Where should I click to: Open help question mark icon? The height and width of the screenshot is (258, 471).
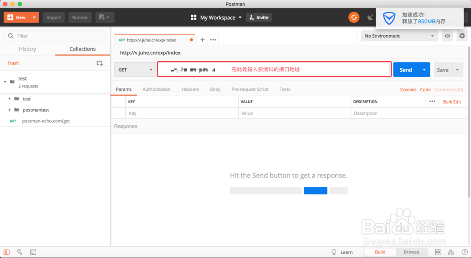[x=464, y=252]
